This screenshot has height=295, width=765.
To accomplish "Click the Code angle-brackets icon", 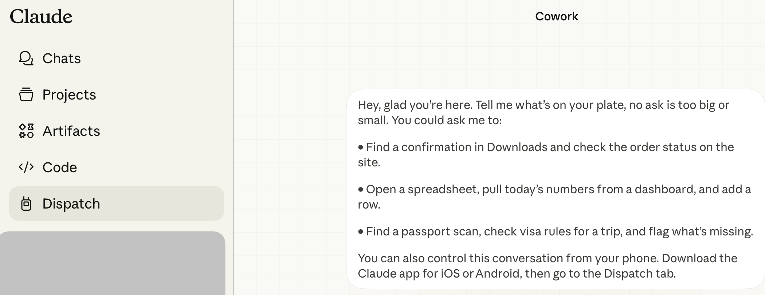I will tap(26, 167).
